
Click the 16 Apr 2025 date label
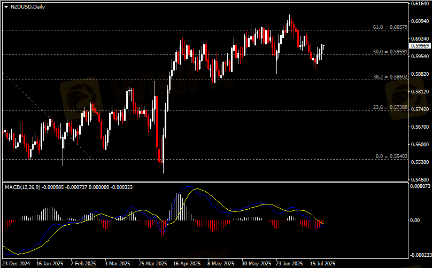187,264
